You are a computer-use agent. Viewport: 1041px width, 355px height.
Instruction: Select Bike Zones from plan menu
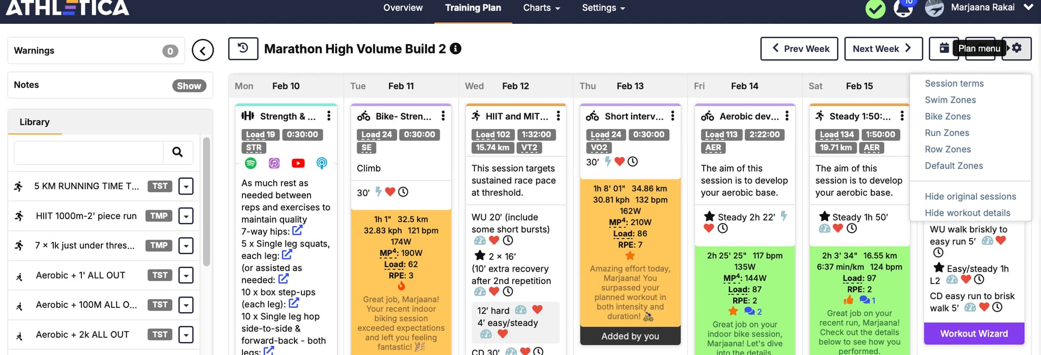pos(947,117)
